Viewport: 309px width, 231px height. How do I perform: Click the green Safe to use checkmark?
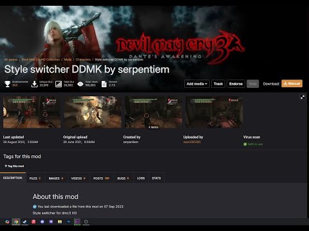tap(245, 144)
